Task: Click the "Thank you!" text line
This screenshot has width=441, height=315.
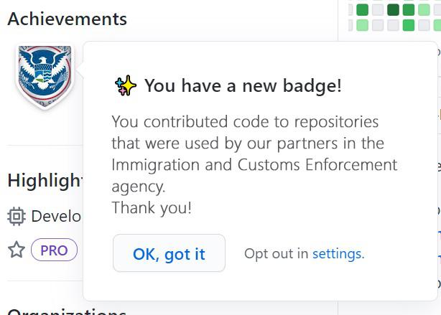Action: (152, 208)
